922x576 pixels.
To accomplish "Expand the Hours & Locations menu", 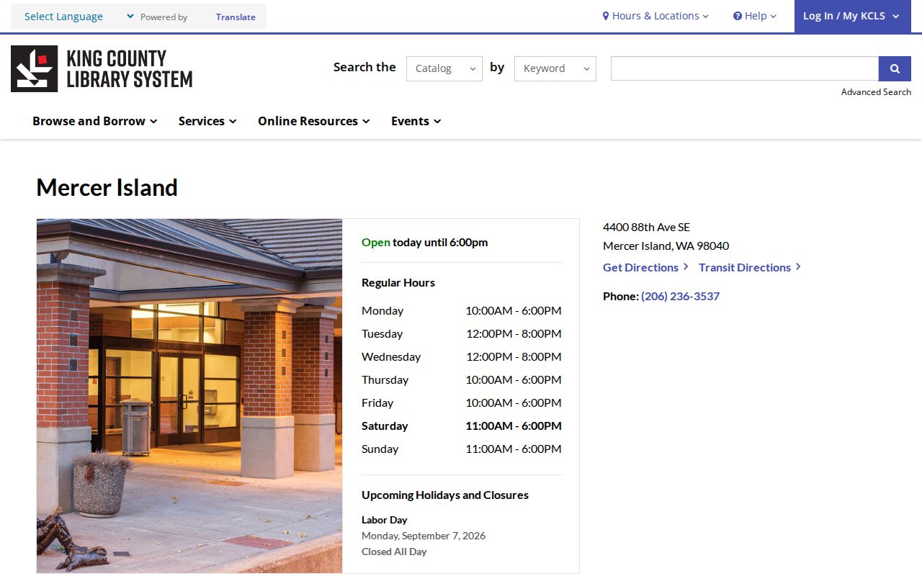I will [655, 16].
